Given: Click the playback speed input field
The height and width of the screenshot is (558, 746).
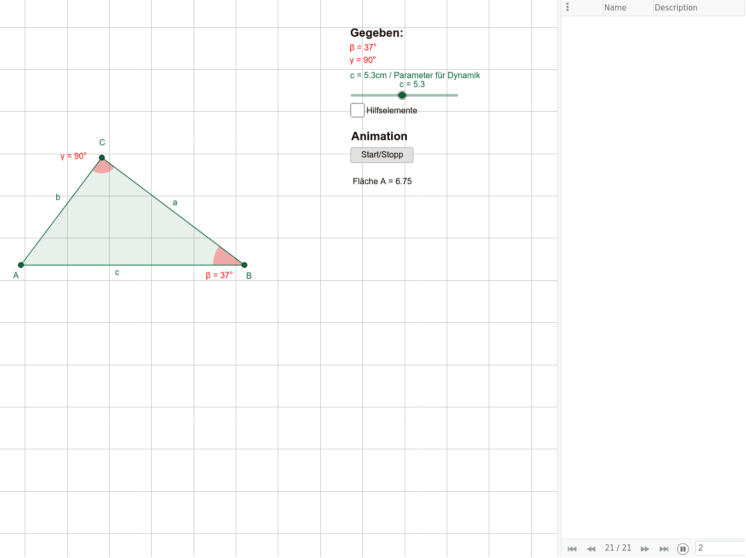Looking at the screenshot, I should [x=720, y=548].
